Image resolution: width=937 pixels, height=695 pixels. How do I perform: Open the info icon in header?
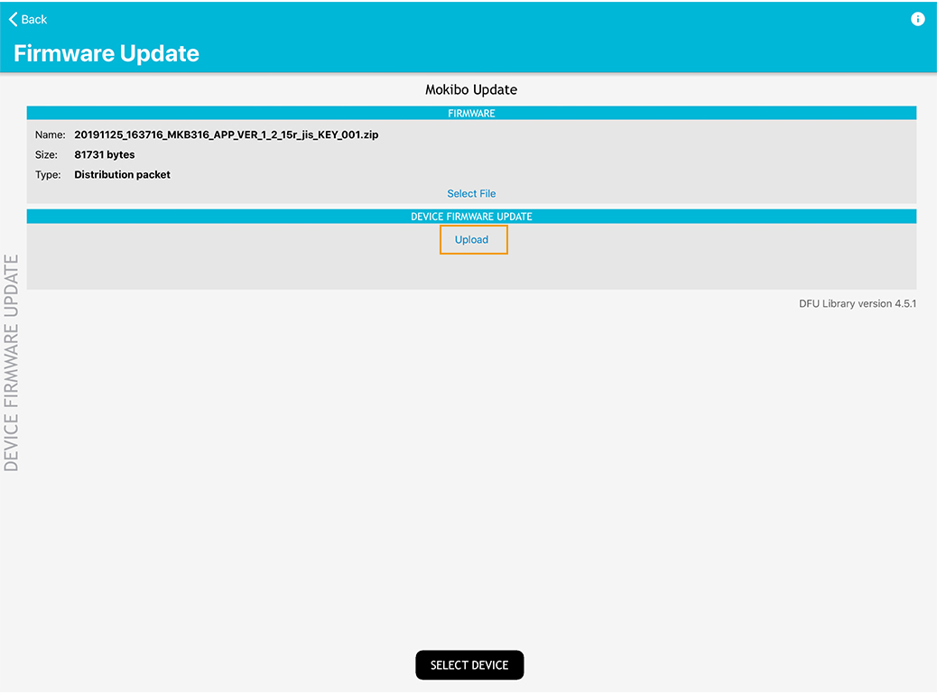coord(917,19)
